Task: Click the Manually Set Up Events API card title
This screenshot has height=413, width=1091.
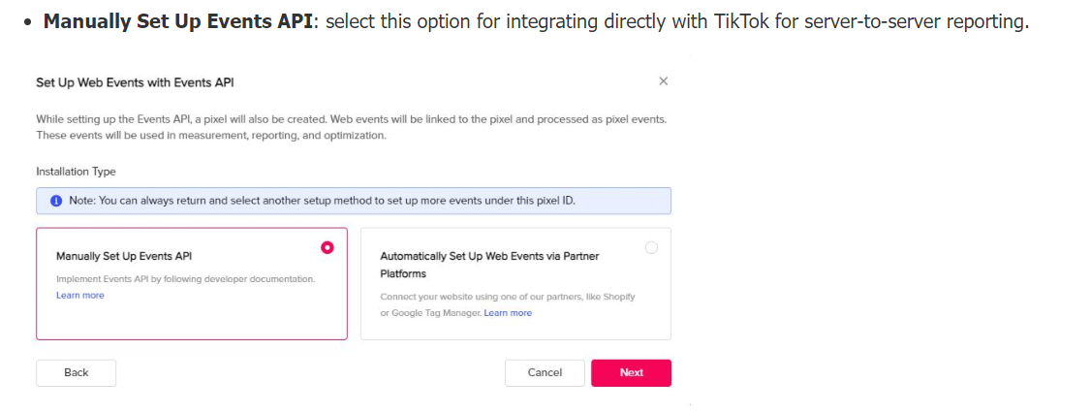Action: [x=124, y=256]
